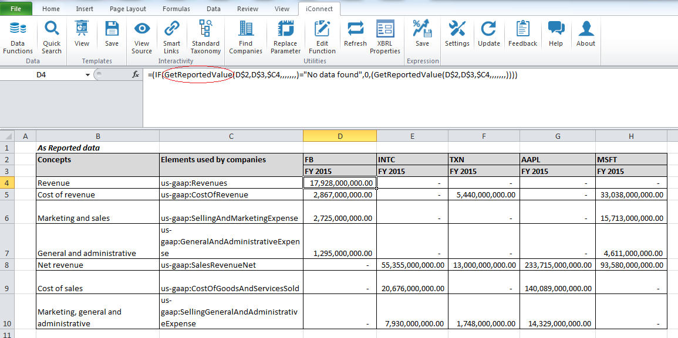Image resolution: width=678 pixels, height=338 pixels.
Task: Switch to the Insert tab
Action: tap(85, 9)
